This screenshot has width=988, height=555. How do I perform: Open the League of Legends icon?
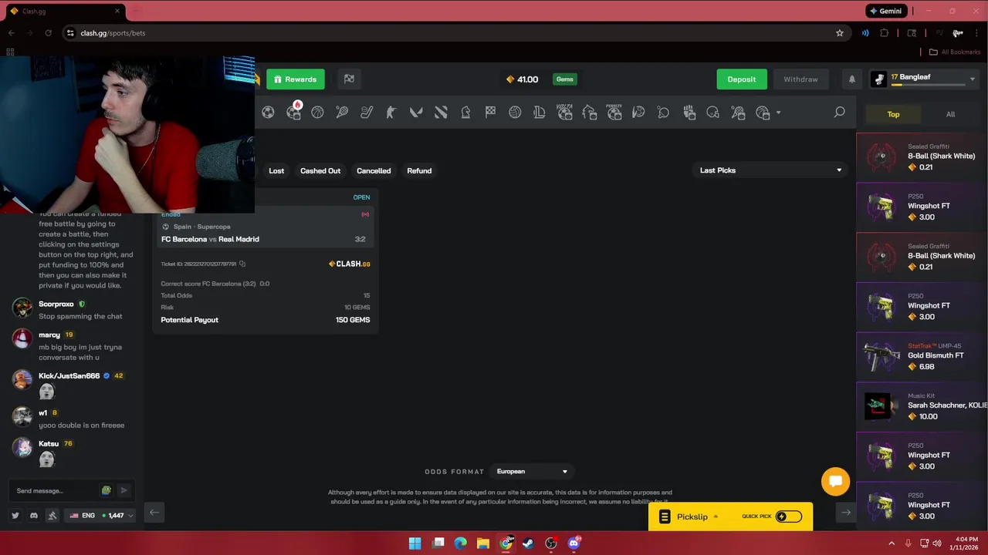(x=540, y=113)
